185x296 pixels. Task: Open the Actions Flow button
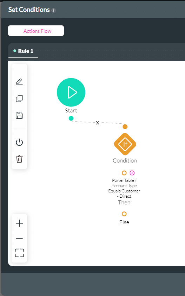click(36, 31)
